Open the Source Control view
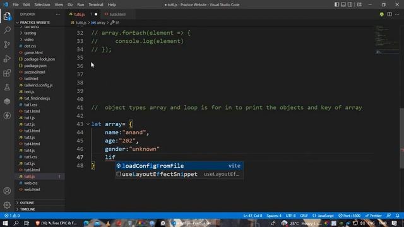 tap(7, 44)
